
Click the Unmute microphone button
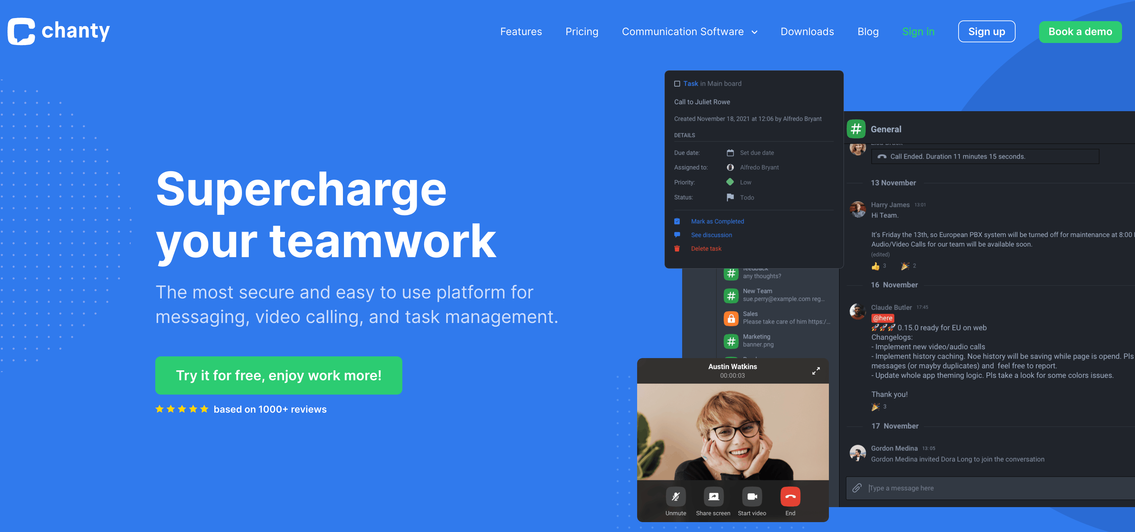[675, 497]
